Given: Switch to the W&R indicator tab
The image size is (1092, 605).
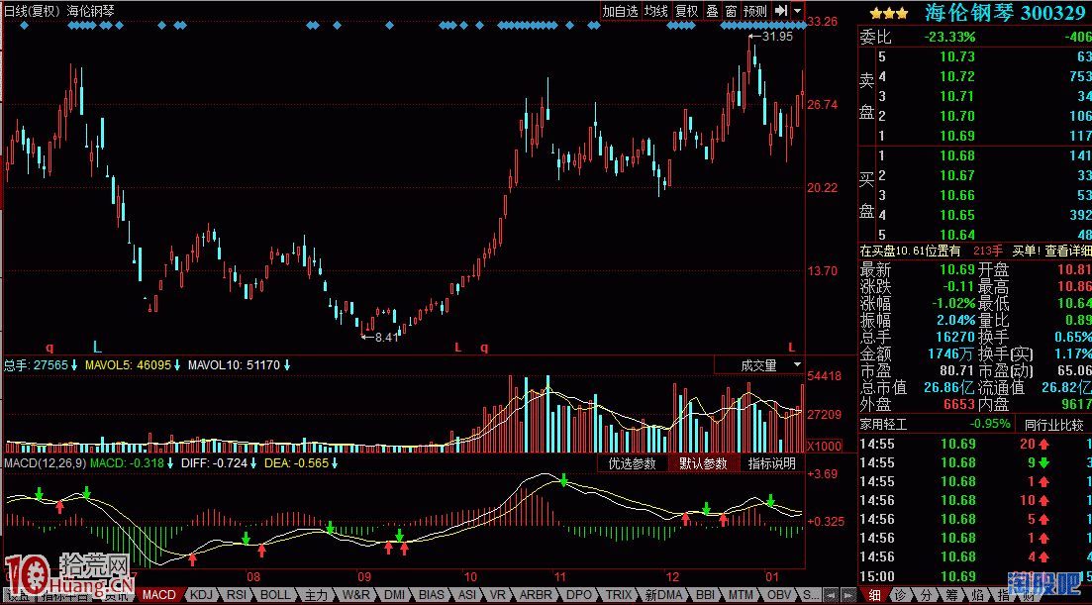Looking at the screenshot, I should click(x=355, y=594).
